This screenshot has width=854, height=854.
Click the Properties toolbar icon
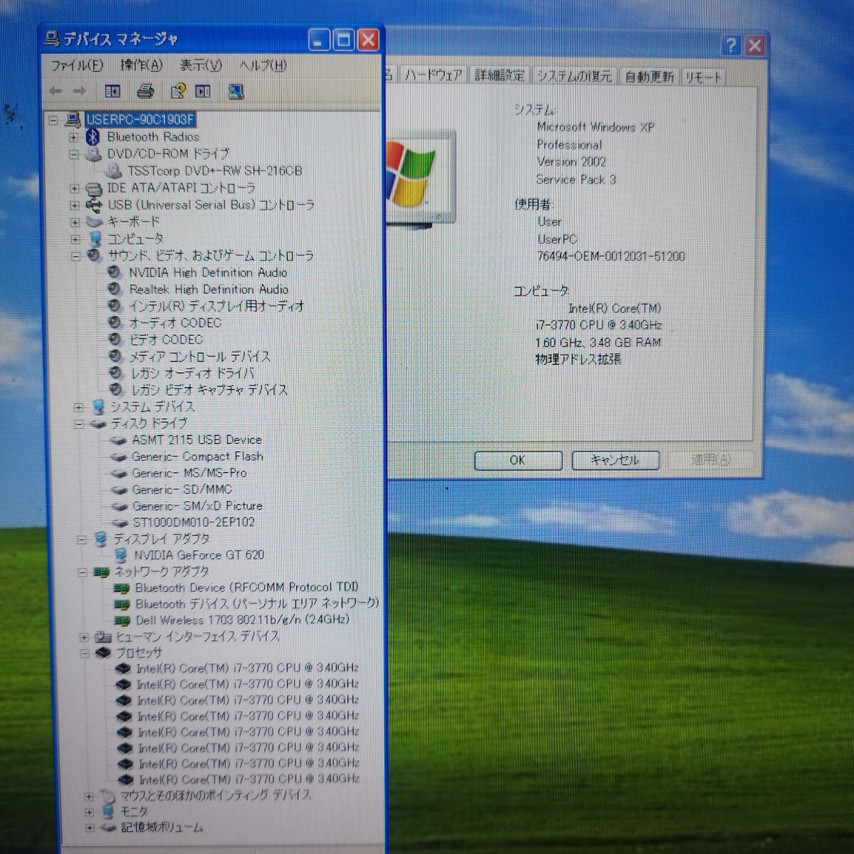tap(178, 91)
